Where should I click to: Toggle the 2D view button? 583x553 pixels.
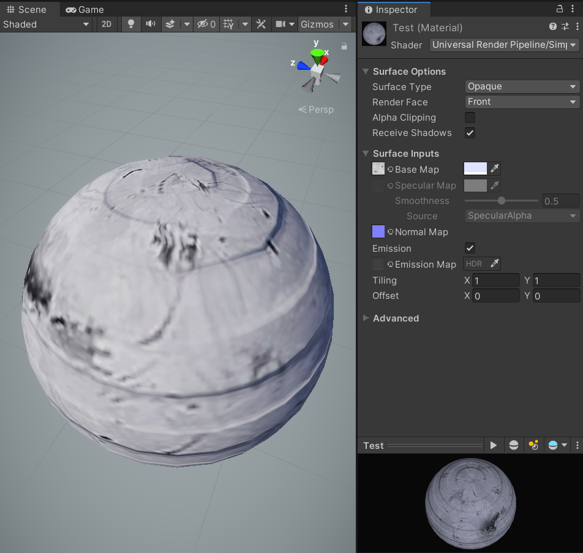coord(107,24)
